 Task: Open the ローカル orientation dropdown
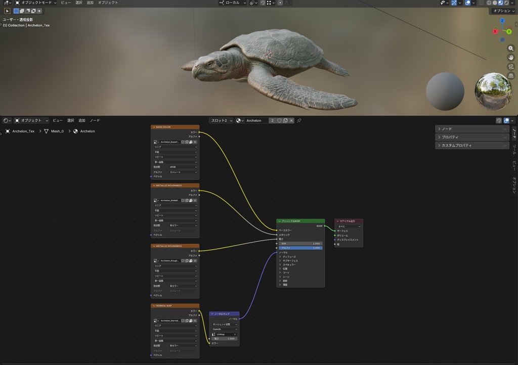pos(233,3)
